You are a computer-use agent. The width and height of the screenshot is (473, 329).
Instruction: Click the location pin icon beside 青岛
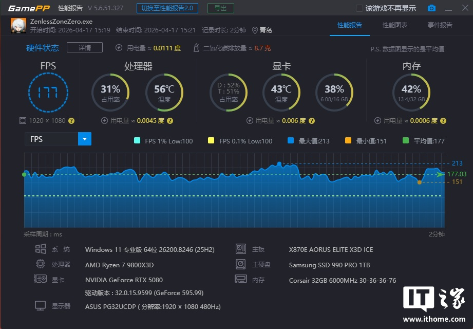pyautogui.click(x=255, y=30)
